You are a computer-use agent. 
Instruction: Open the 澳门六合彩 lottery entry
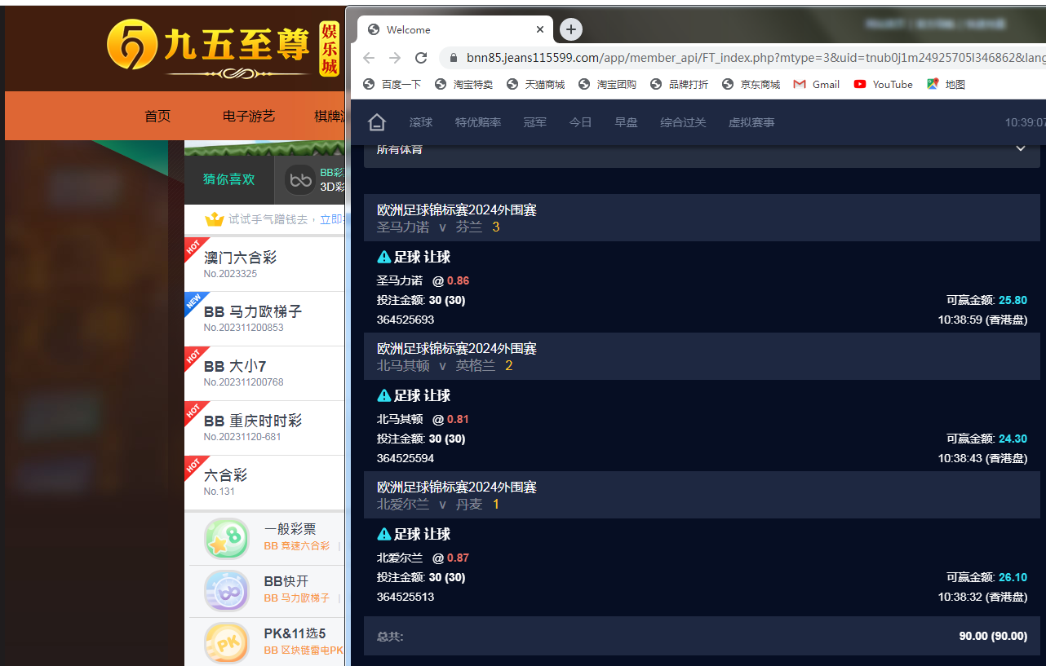pos(264,264)
